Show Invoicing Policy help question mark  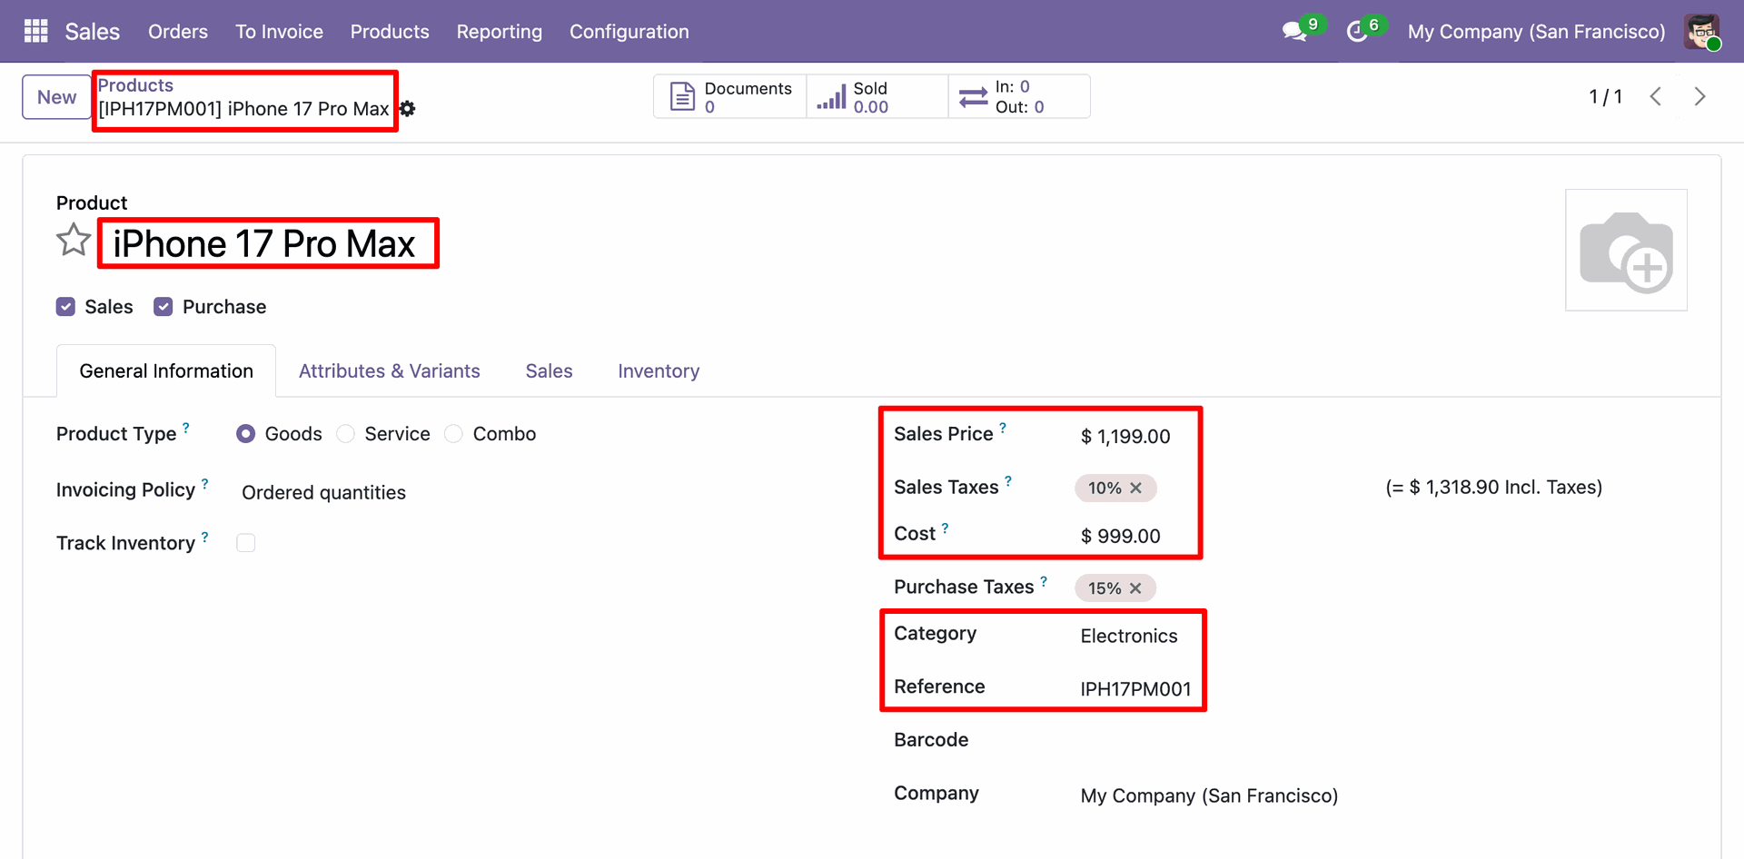coord(204,484)
